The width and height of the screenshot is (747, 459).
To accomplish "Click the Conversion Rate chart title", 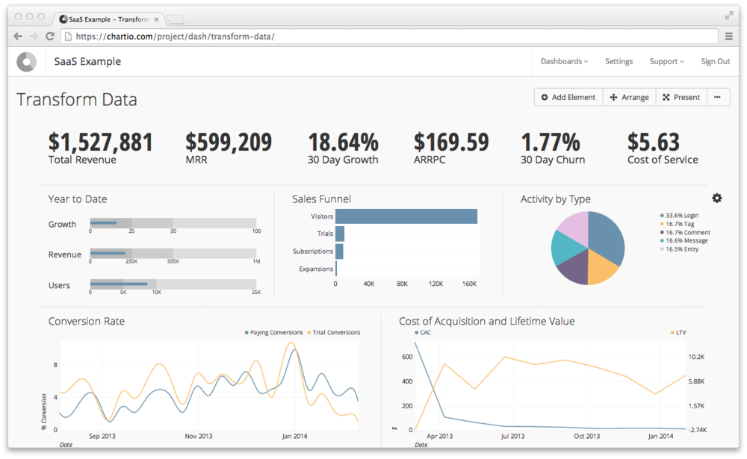I will point(87,321).
